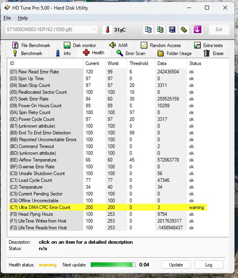Select the (C2) Temperature row

tap(108, 187)
